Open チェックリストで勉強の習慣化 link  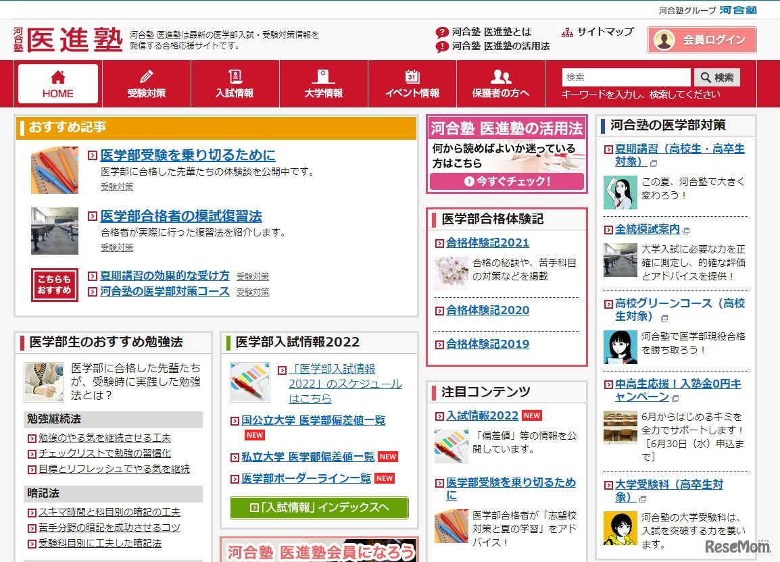[105, 453]
